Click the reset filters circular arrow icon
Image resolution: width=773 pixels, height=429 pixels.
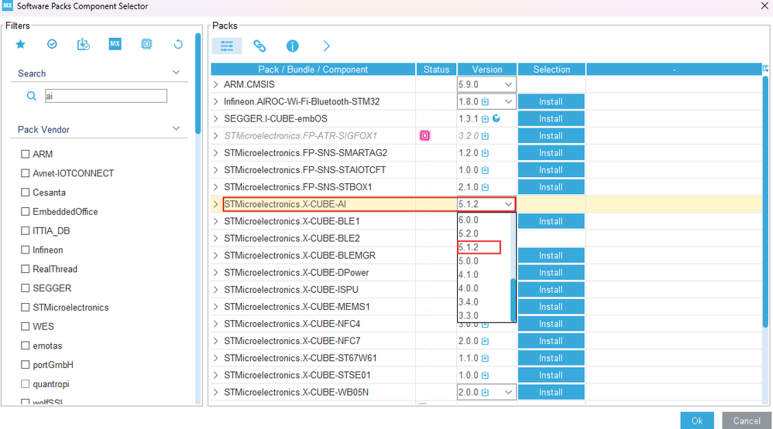[x=178, y=44]
